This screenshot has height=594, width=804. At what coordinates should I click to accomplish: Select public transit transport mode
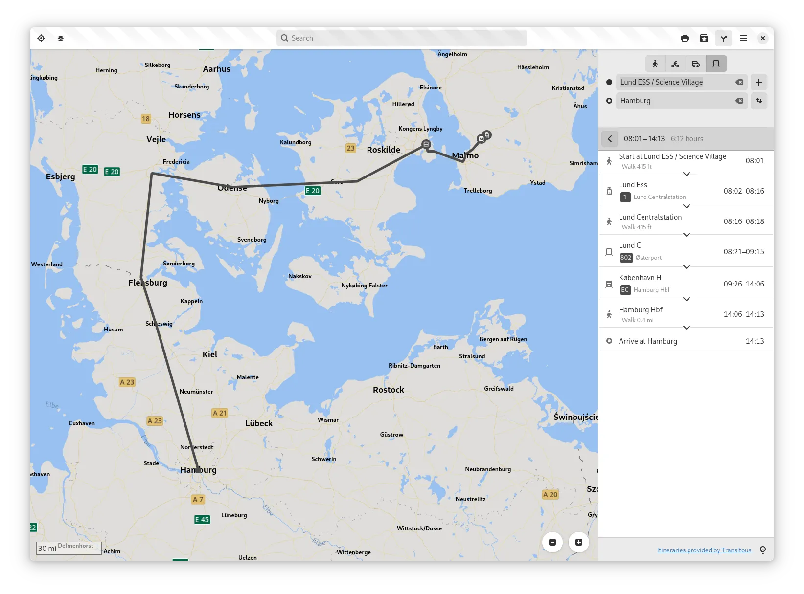(x=716, y=64)
